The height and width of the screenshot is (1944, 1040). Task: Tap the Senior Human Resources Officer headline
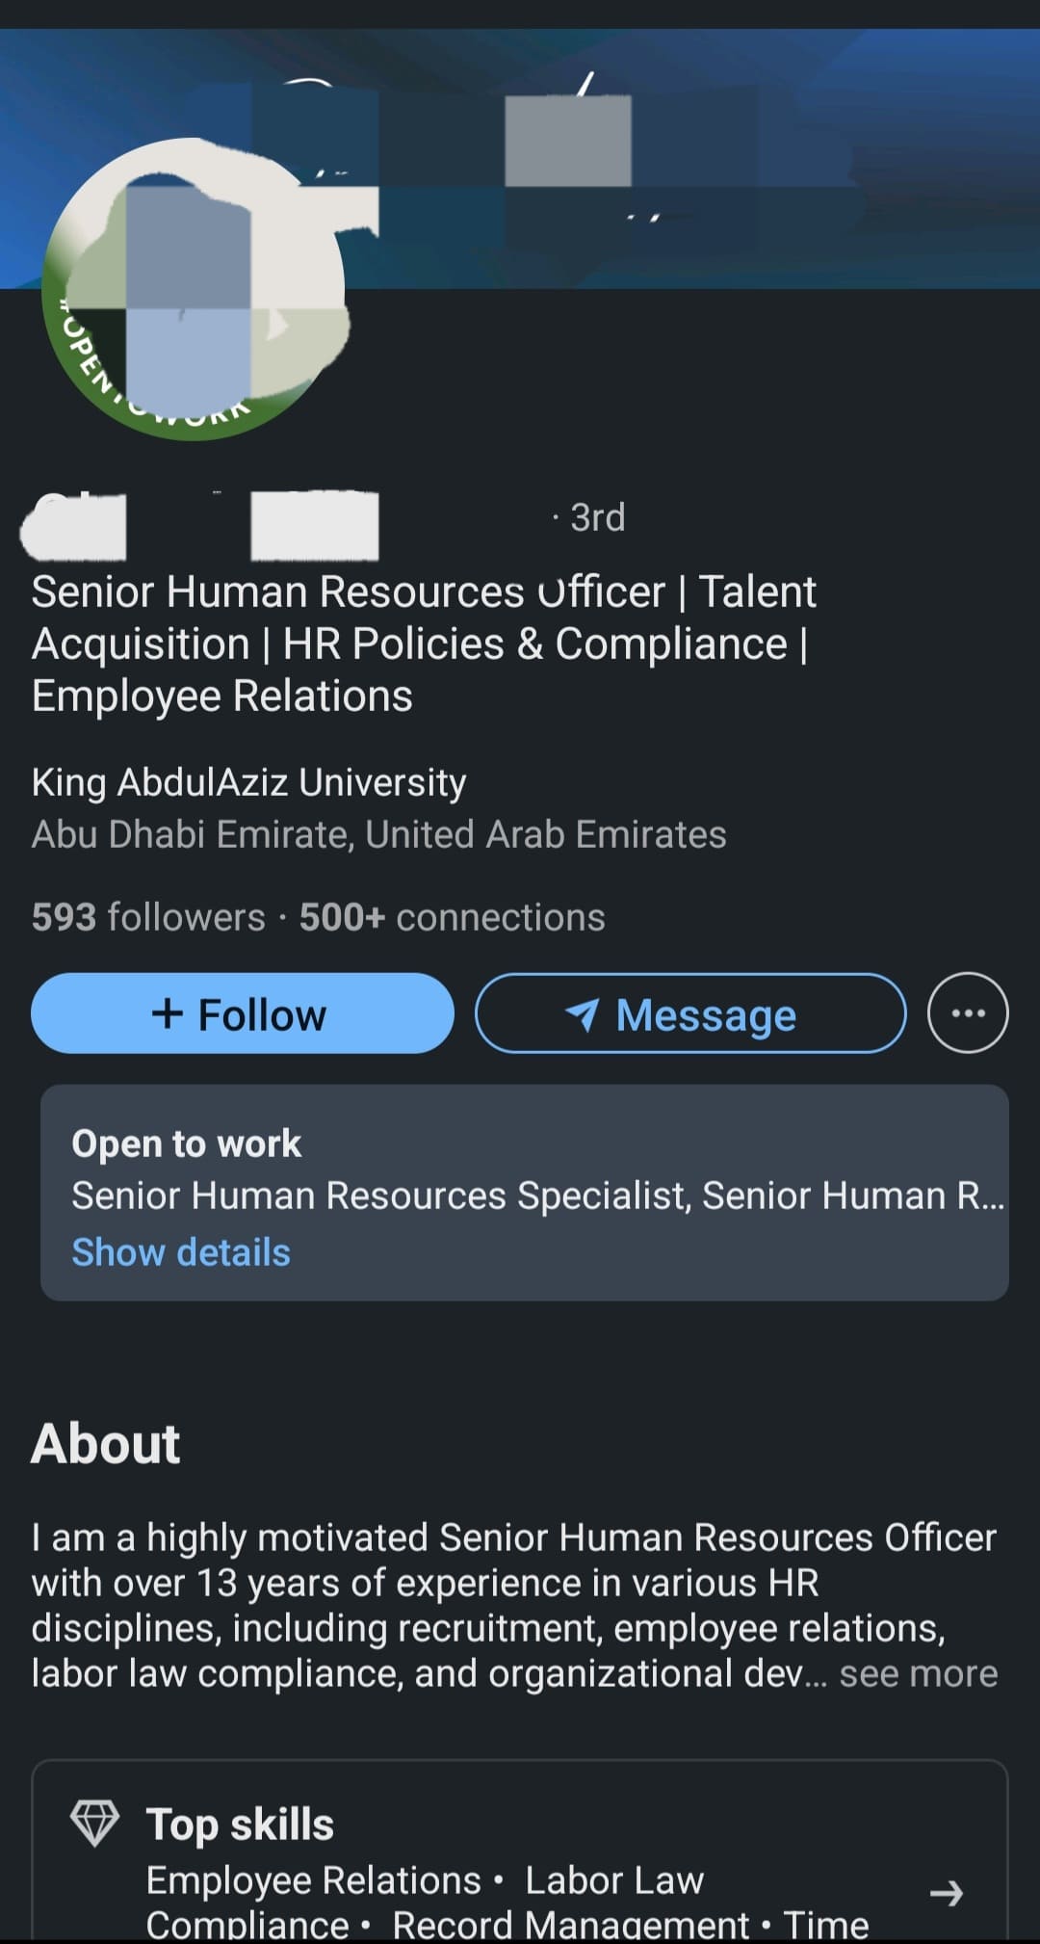point(424,643)
